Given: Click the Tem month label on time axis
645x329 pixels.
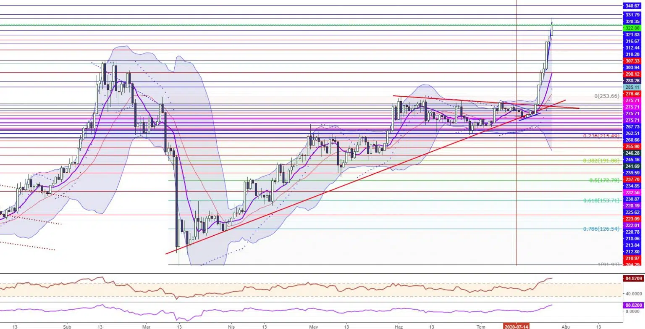Looking at the screenshot, I should [x=481, y=326].
